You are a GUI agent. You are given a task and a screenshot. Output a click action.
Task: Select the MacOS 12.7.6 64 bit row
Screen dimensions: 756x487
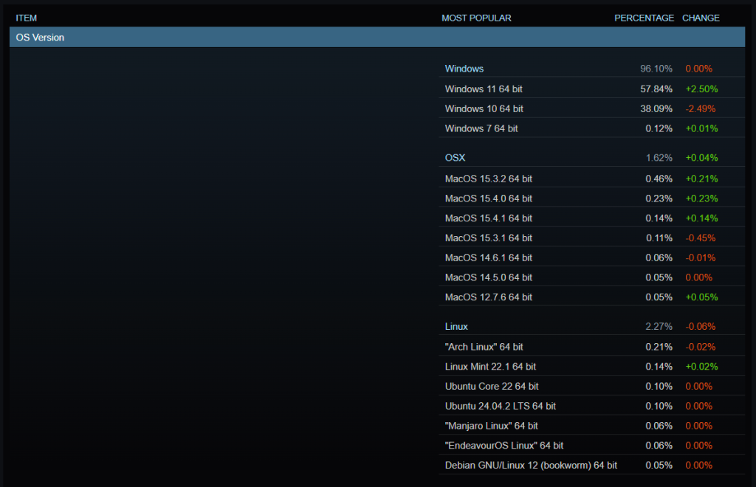click(x=591, y=297)
